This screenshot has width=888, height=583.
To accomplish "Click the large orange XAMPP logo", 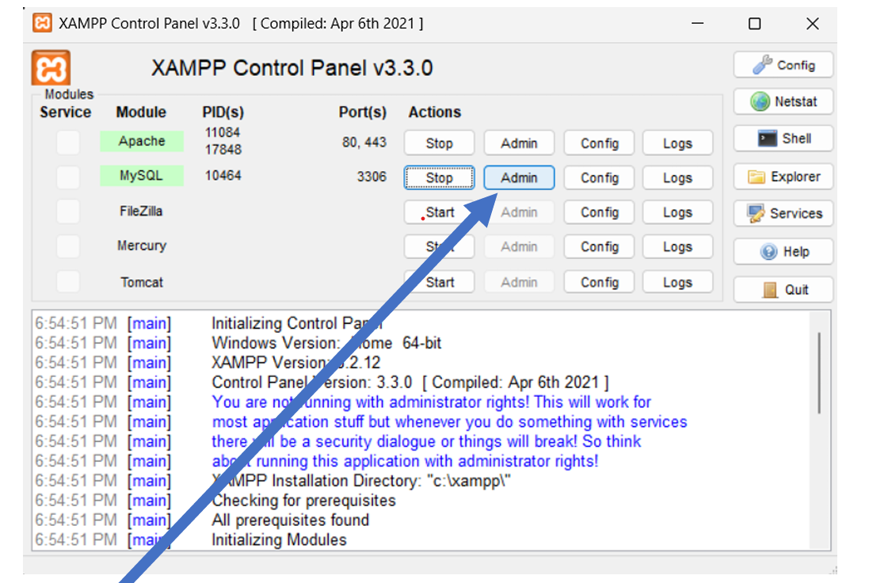I will [x=51, y=68].
